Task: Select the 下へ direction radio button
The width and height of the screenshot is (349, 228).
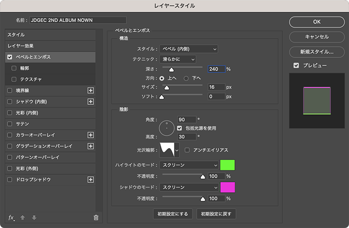Action: pyautogui.click(x=186, y=78)
